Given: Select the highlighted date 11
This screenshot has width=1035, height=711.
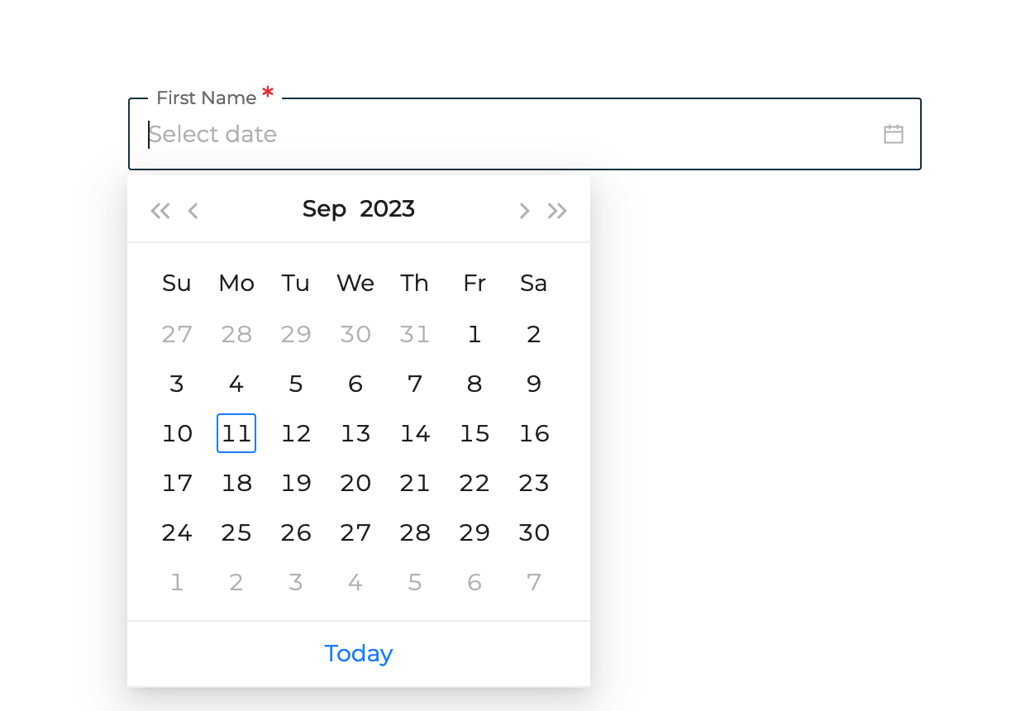Looking at the screenshot, I should tap(236, 433).
